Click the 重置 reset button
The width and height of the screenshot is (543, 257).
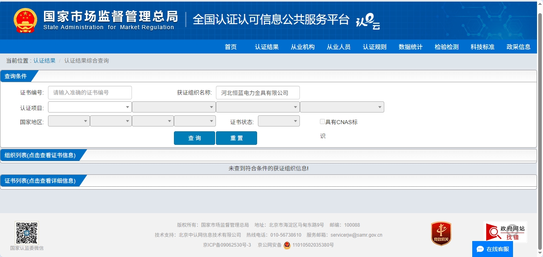click(x=236, y=138)
